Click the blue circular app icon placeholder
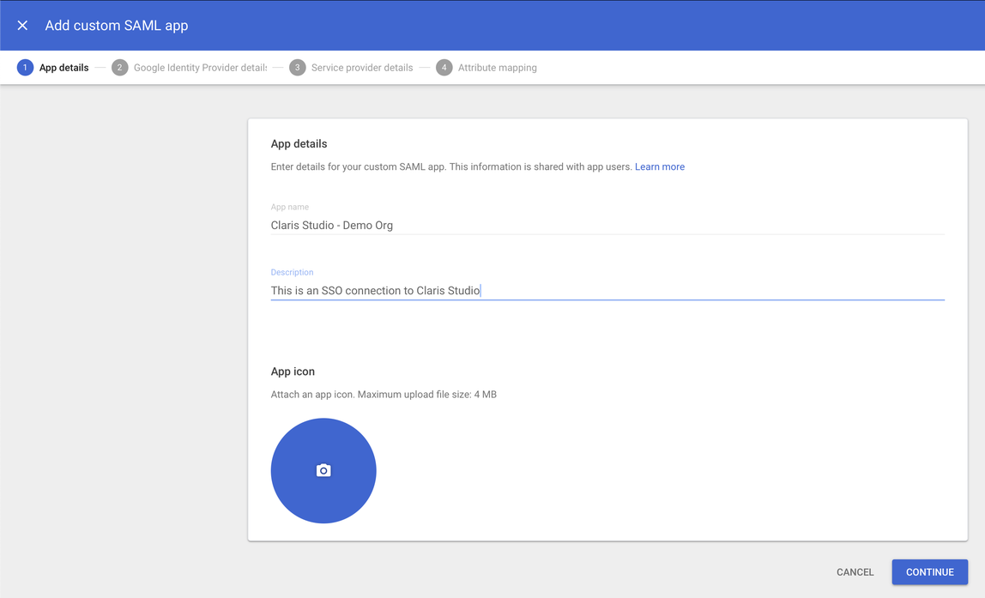 (323, 470)
